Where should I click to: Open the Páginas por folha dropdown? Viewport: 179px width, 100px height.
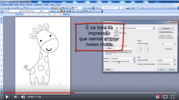[174, 60]
